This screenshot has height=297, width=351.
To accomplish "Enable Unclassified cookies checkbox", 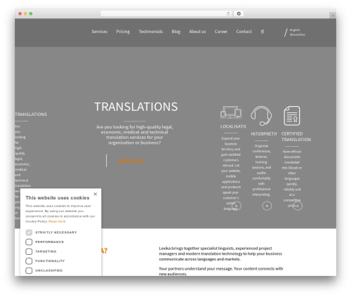I will tap(29, 270).
